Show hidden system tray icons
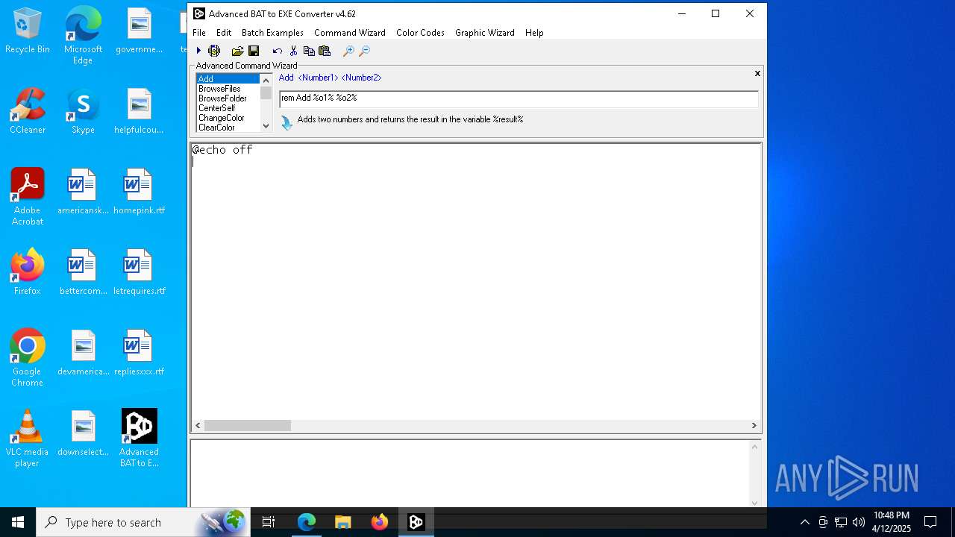Viewport: 955px width, 537px height. click(x=804, y=522)
